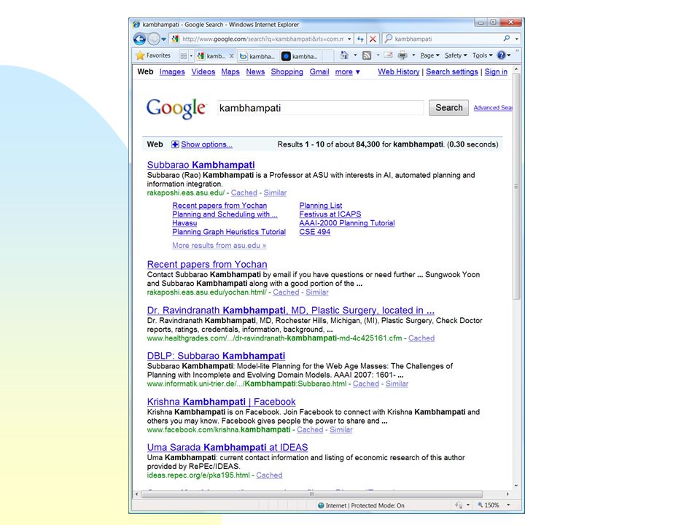Open the recent pages dropdown arrow
This screenshot has height=525, width=700.
[x=163, y=39]
